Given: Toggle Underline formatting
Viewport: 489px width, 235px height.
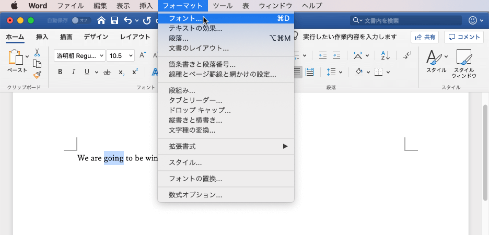Looking at the screenshot, I should [x=87, y=72].
